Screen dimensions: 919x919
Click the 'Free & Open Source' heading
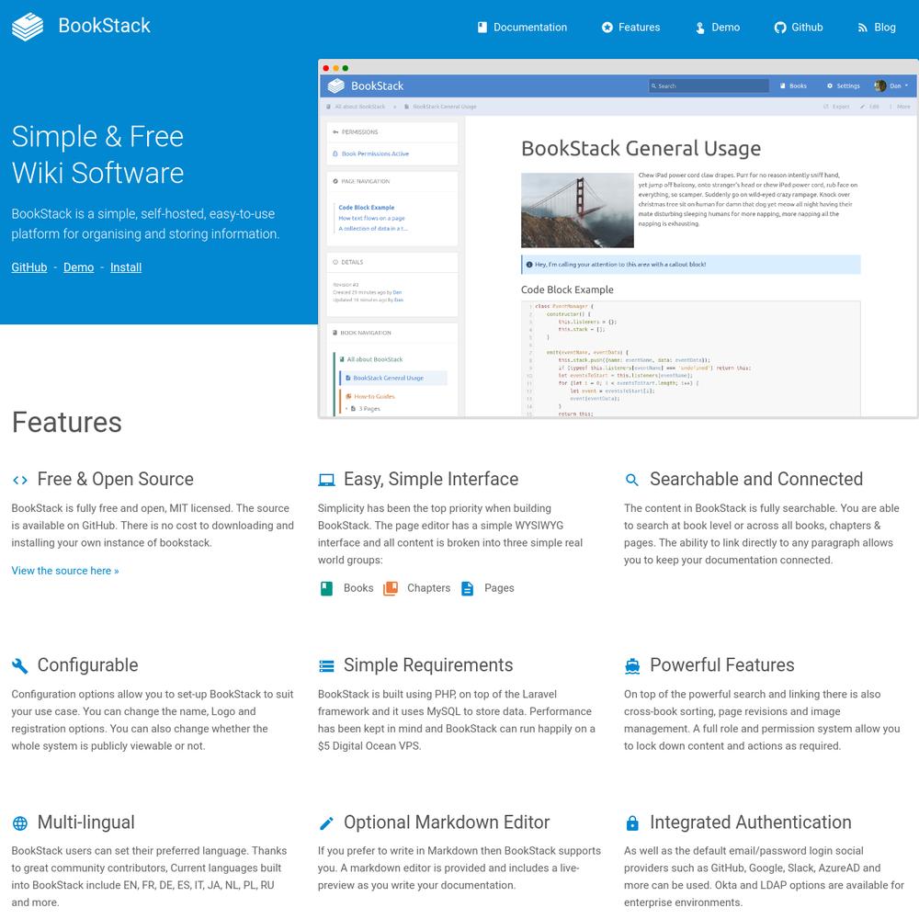pyautogui.click(x=116, y=479)
